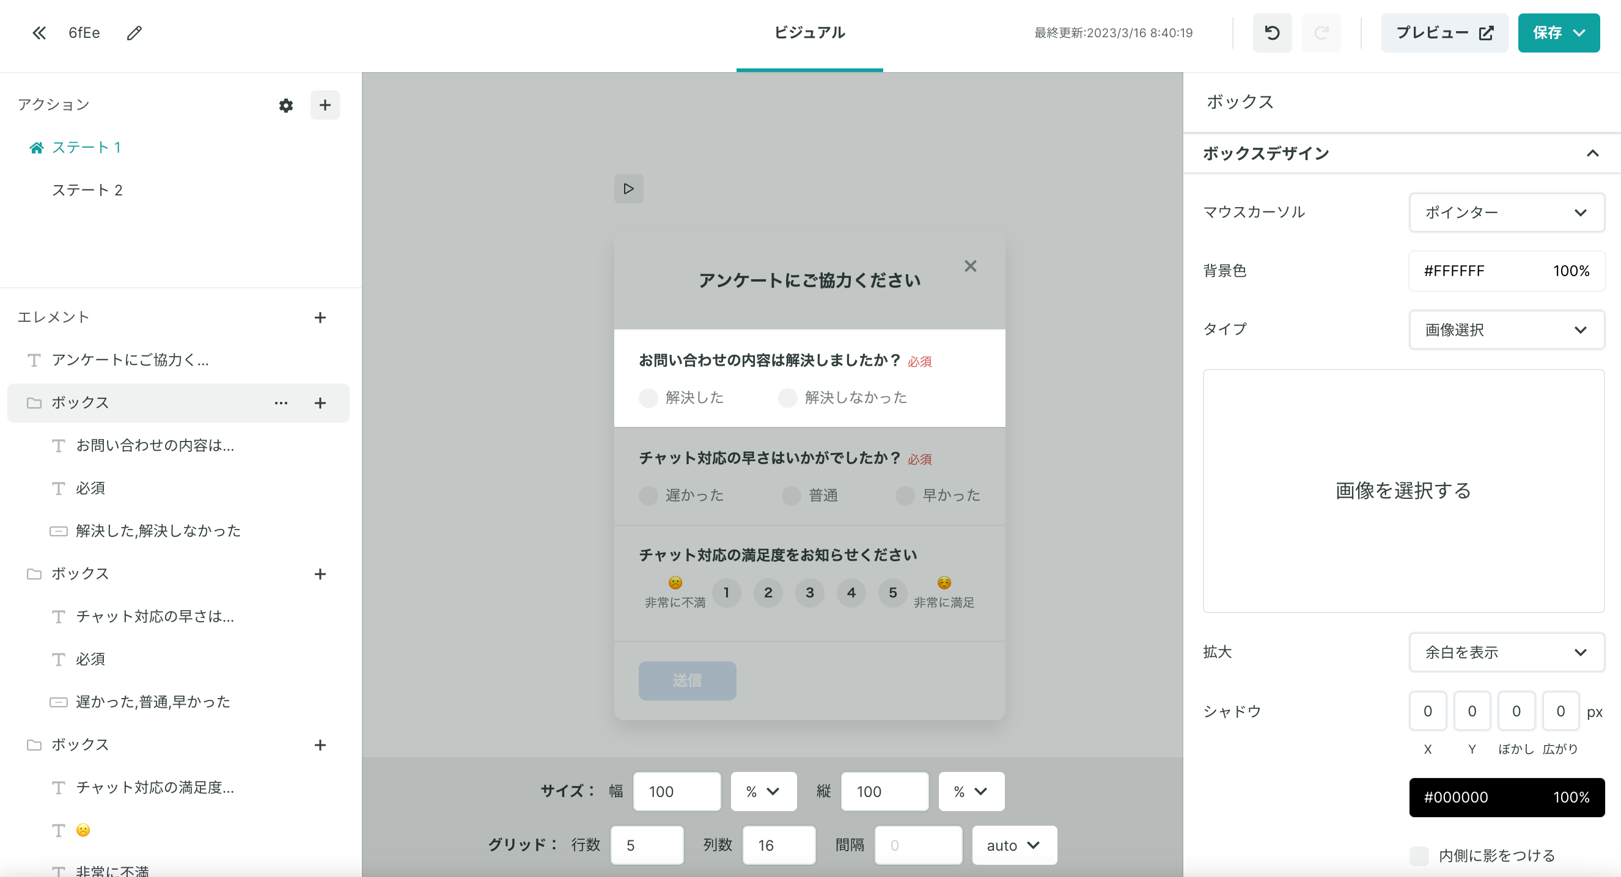Click the external link icon on プレビュー
Image resolution: width=1621 pixels, height=877 pixels.
(1486, 33)
